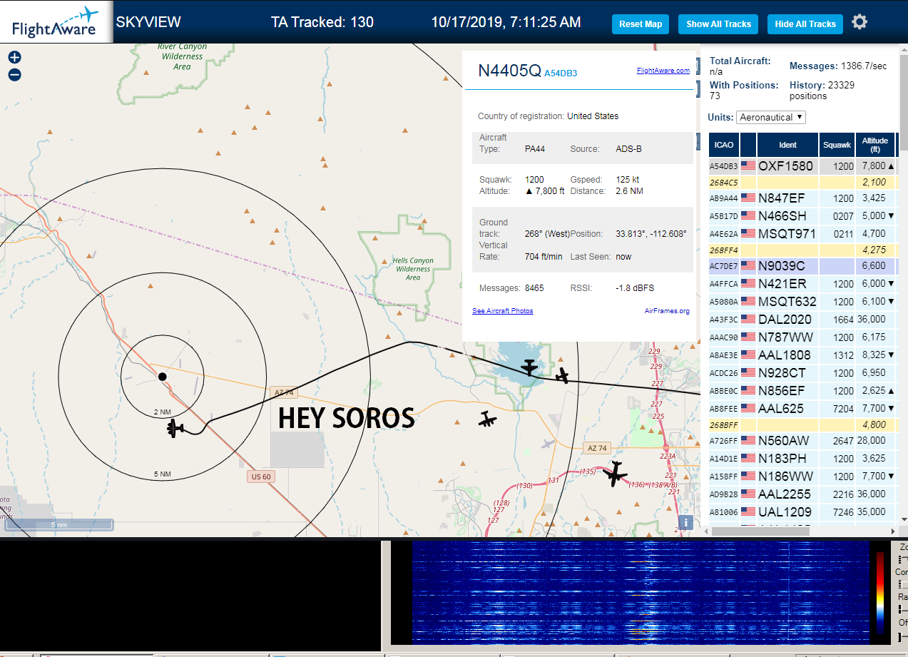Zoom out the map with minus button

coord(14,74)
